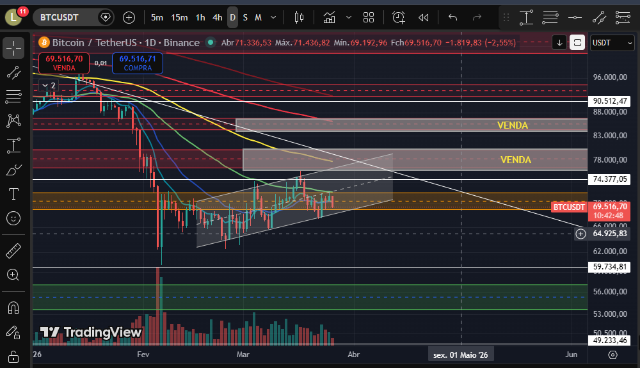Open chart settings gear at bottom right

coord(612,355)
